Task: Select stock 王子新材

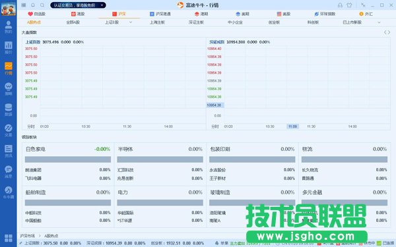Action: [217, 178]
